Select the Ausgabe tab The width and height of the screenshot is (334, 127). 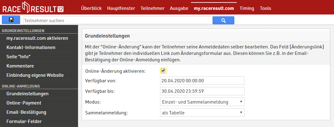(179, 8)
